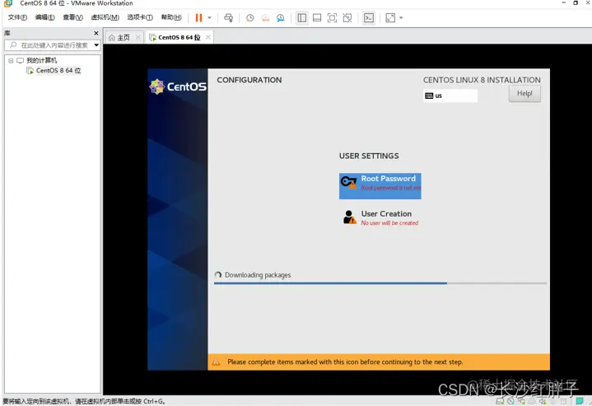Open the 查看(V) menu
This screenshot has width=592, height=406.
click(72, 17)
